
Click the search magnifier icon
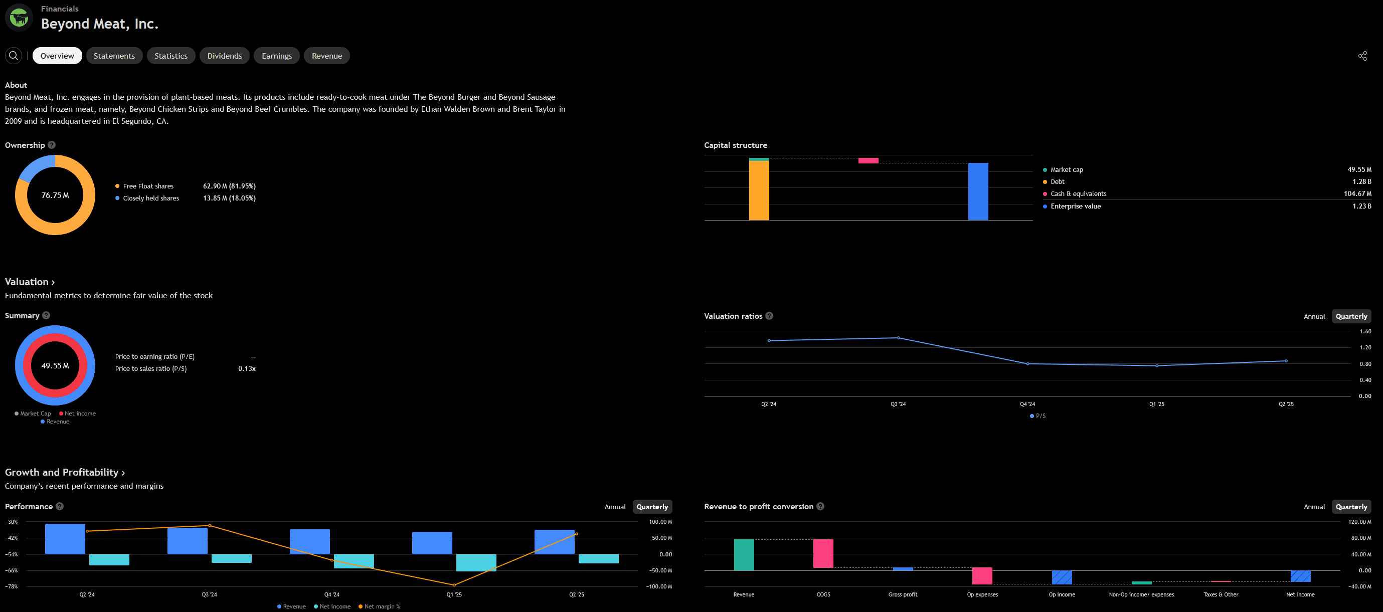point(14,56)
